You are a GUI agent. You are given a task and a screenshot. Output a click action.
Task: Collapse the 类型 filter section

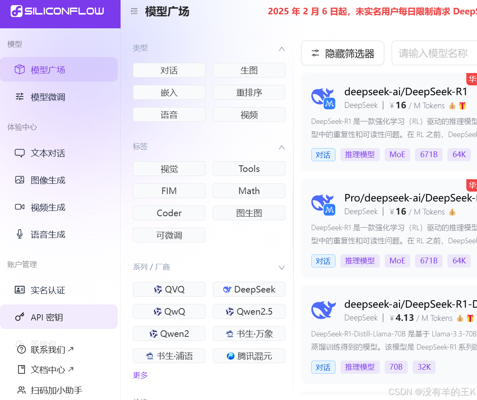point(282,49)
